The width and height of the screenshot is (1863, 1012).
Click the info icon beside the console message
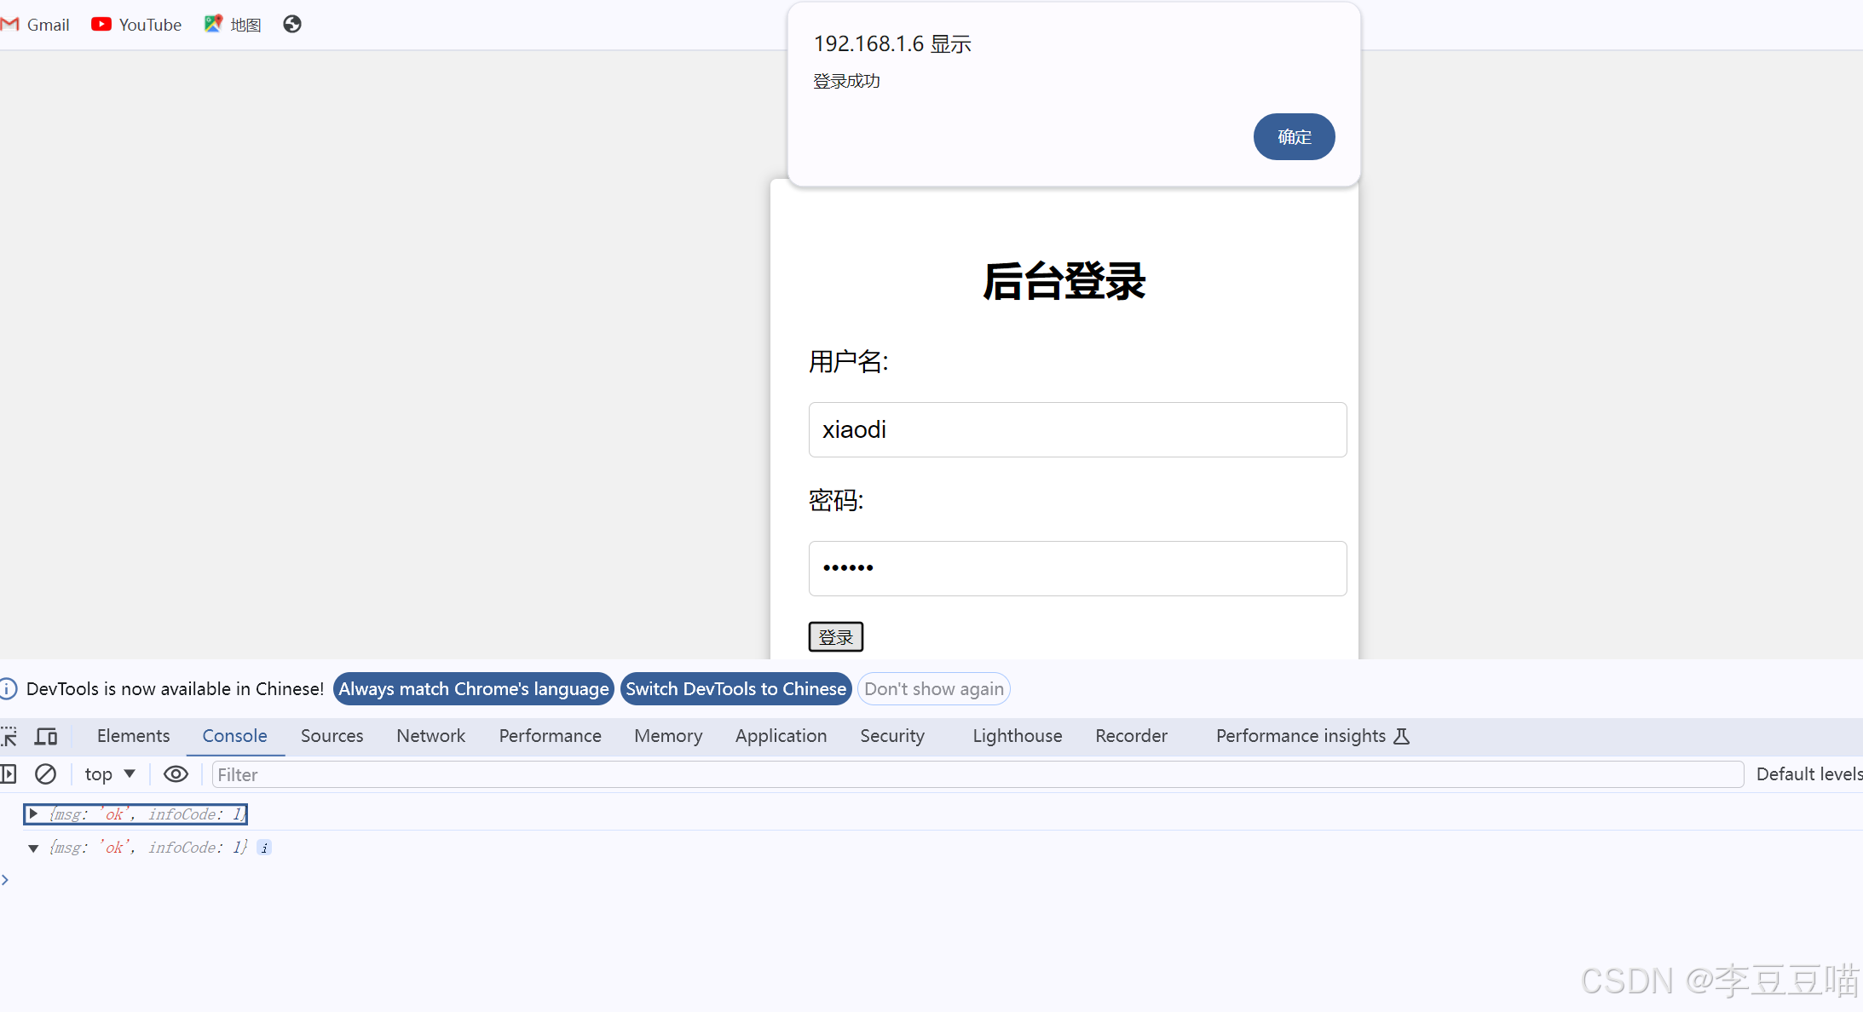coord(264,848)
